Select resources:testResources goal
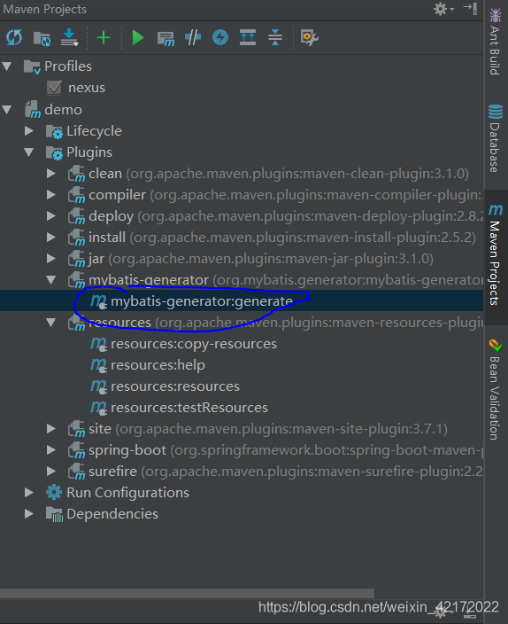 pyautogui.click(x=189, y=408)
